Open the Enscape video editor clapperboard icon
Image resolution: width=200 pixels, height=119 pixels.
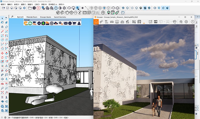click(x=127, y=22)
